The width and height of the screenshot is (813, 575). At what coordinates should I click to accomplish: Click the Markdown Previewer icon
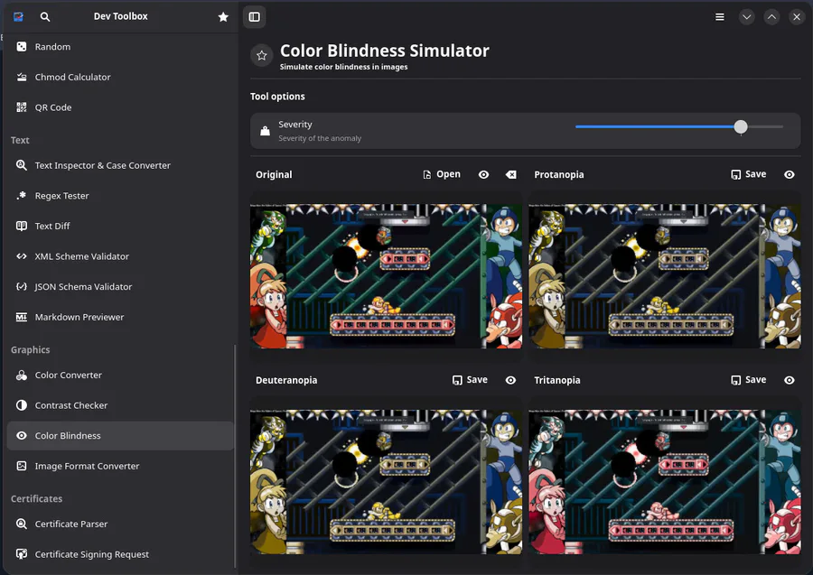pos(22,317)
